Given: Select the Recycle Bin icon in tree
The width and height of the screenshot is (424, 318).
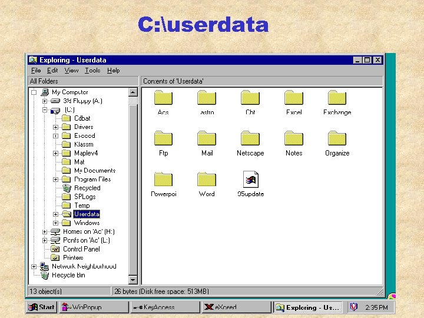Looking at the screenshot, I should tap(45, 275).
